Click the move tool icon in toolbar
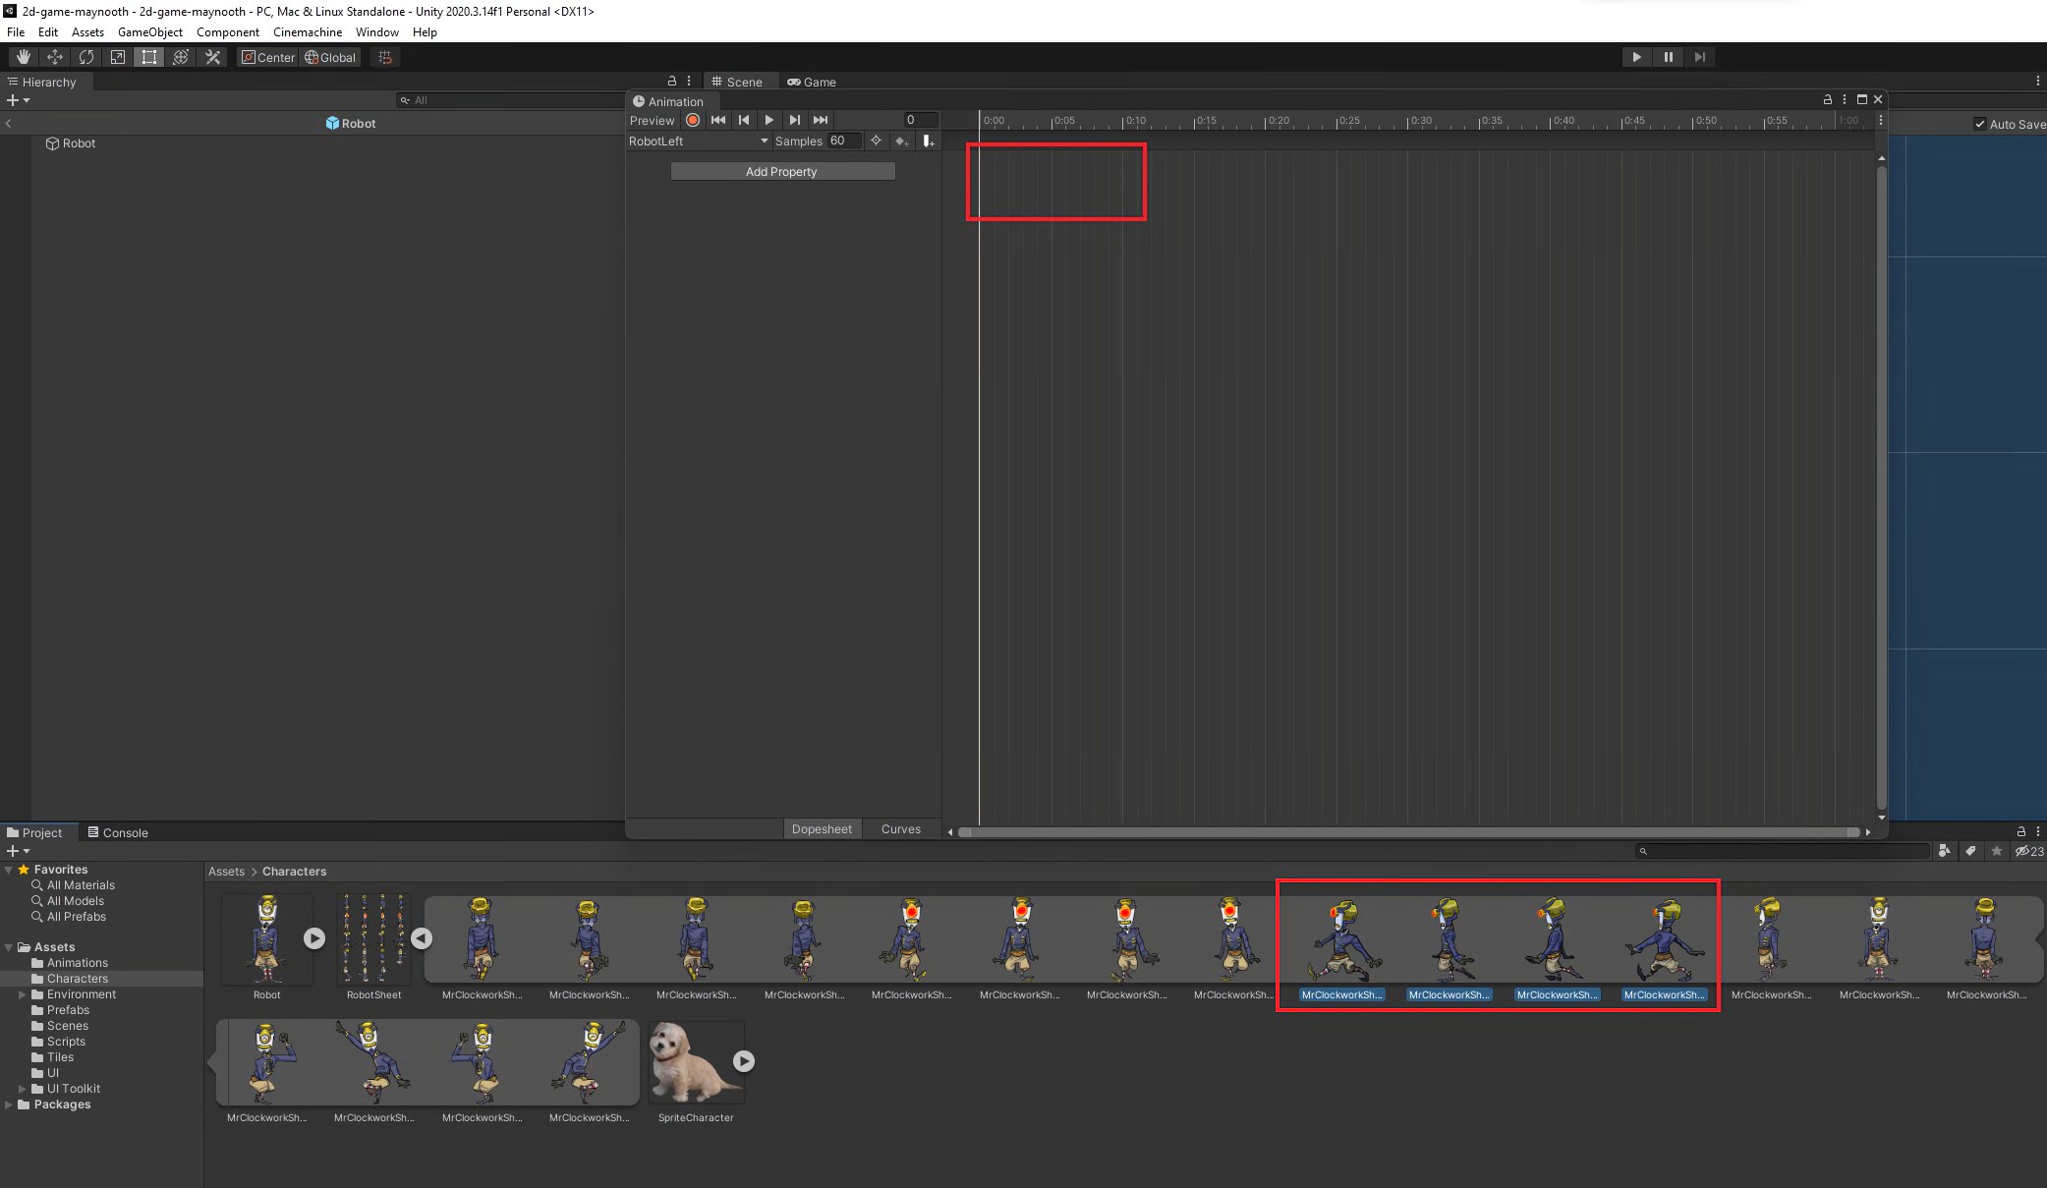Image resolution: width=2047 pixels, height=1188 pixels. click(55, 57)
